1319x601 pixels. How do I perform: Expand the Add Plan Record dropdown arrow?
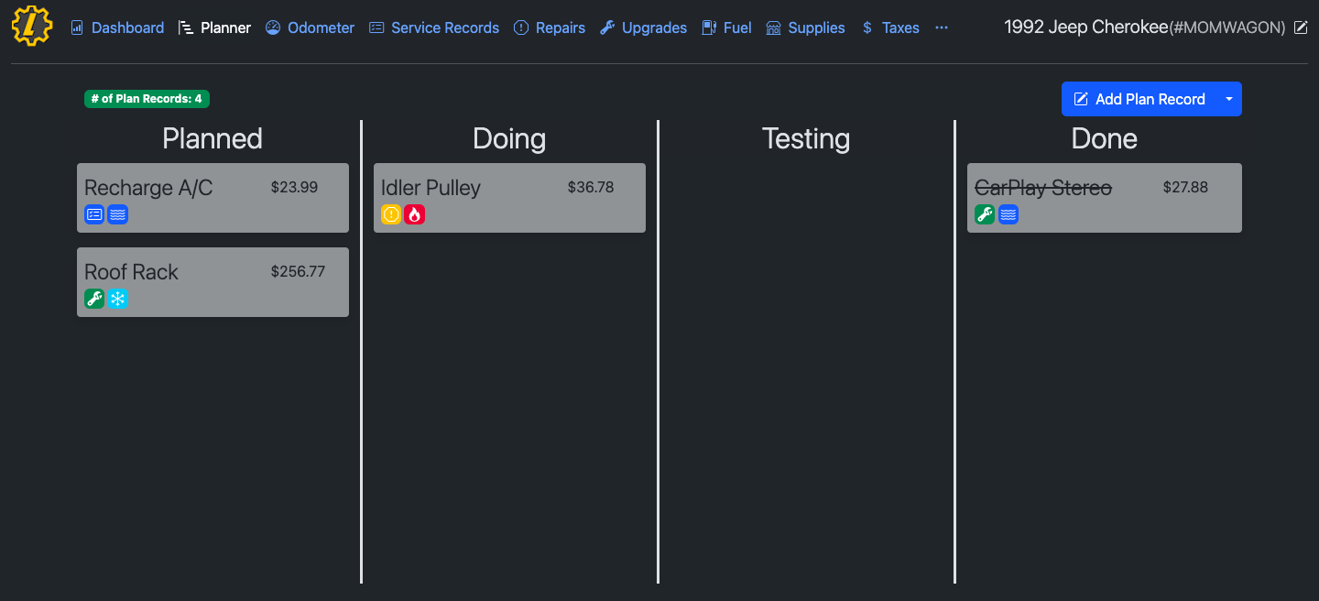click(x=1229, y=99)
